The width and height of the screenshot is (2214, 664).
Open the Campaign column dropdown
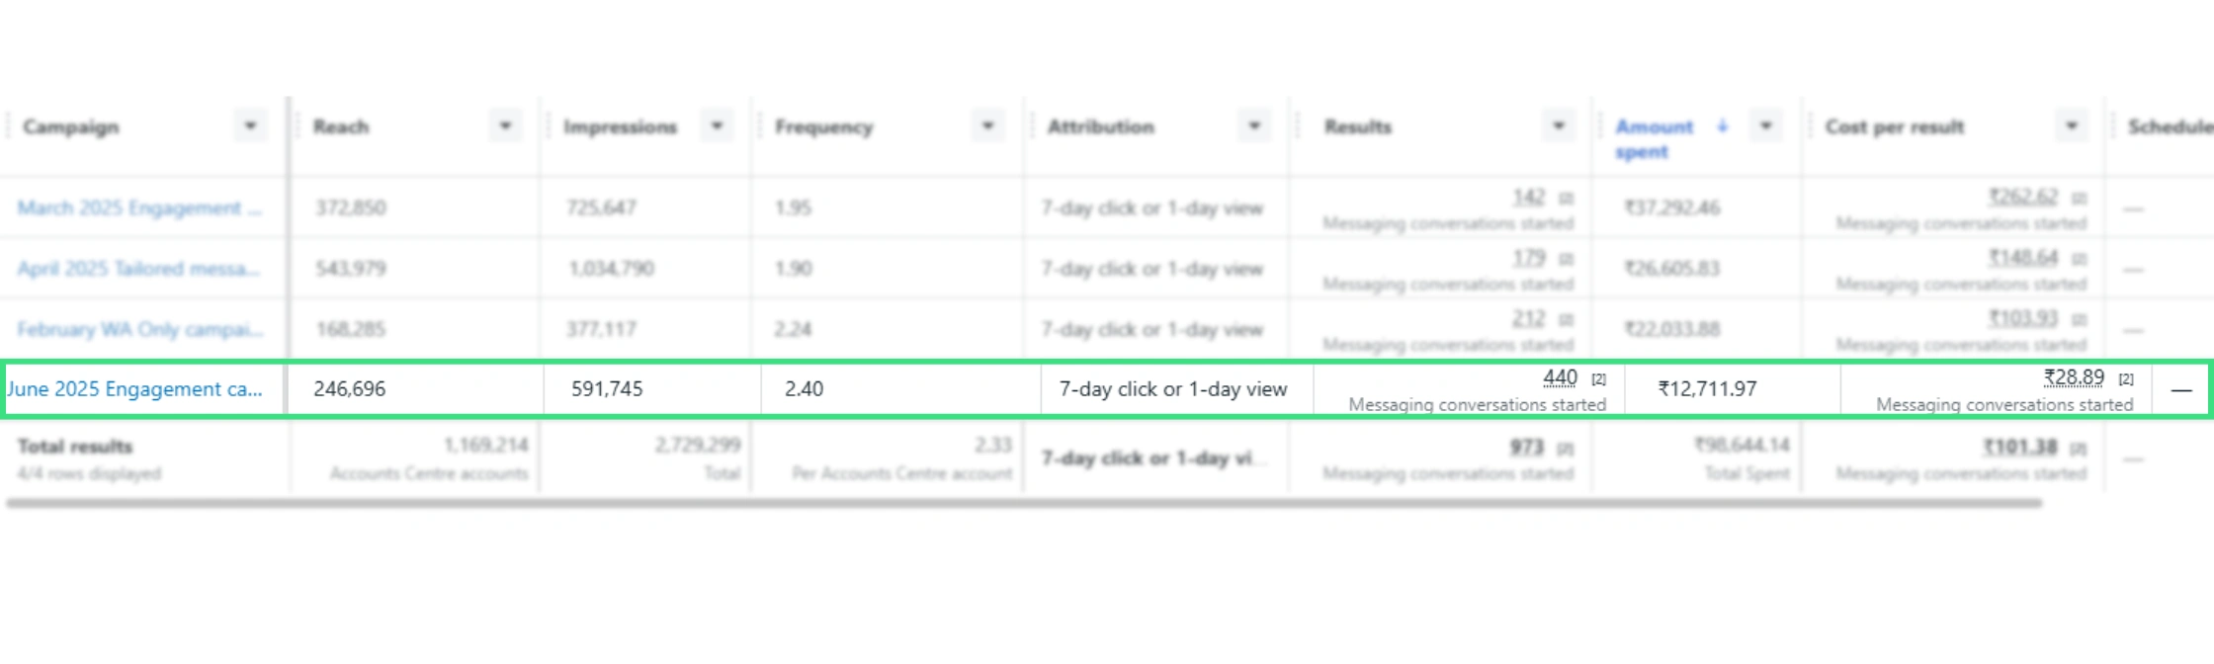(x=250, y=126)
